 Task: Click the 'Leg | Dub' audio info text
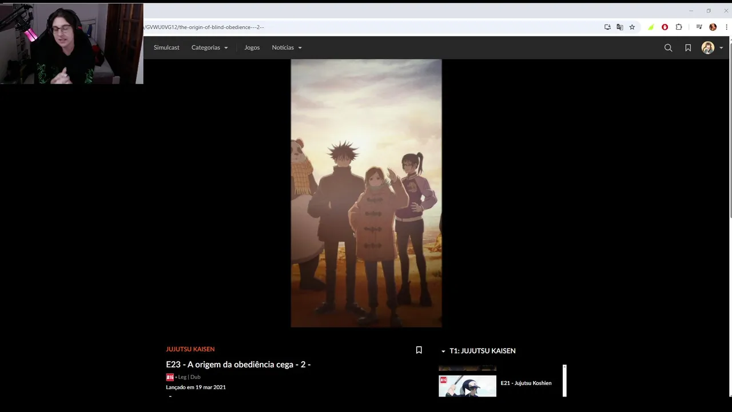(x=189, y=377)
